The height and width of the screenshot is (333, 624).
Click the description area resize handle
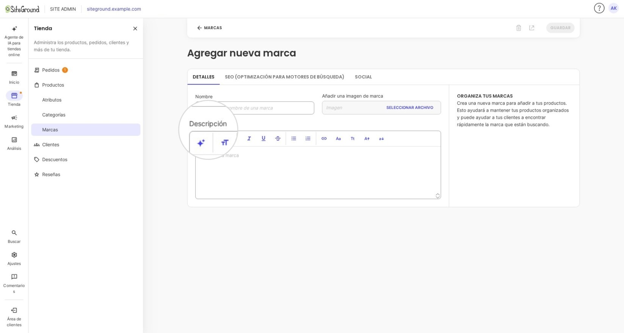437,196
